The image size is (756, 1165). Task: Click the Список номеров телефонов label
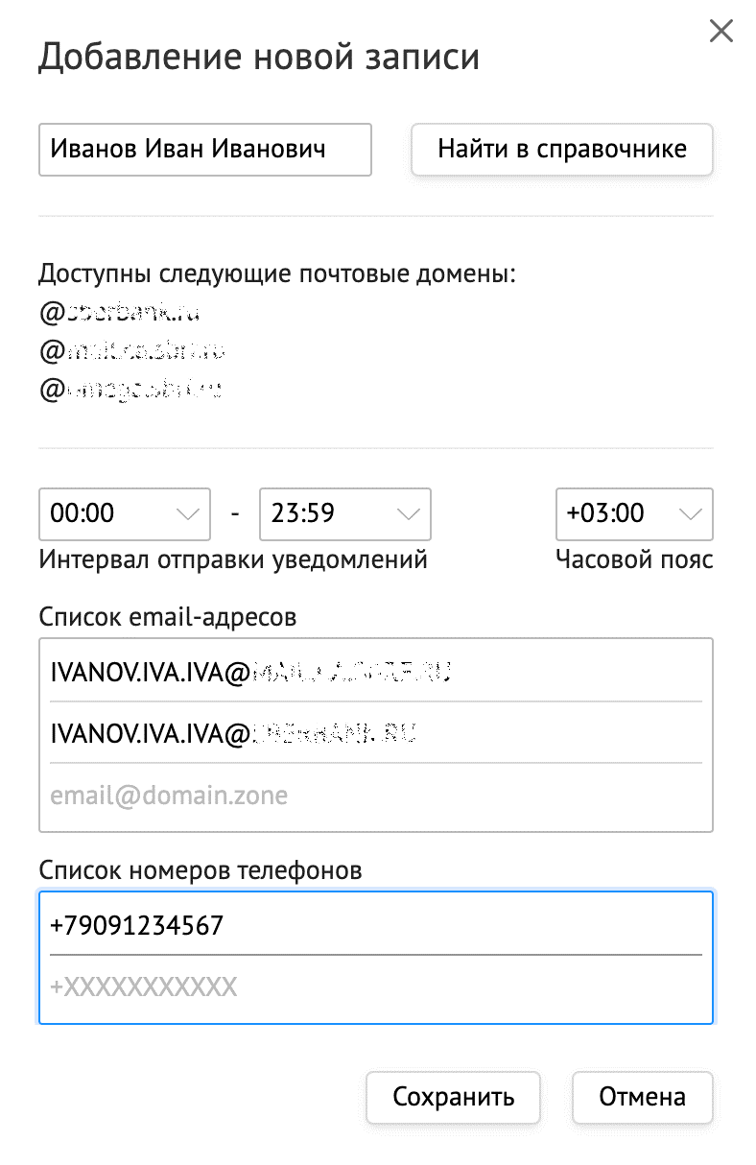[201, 870]
